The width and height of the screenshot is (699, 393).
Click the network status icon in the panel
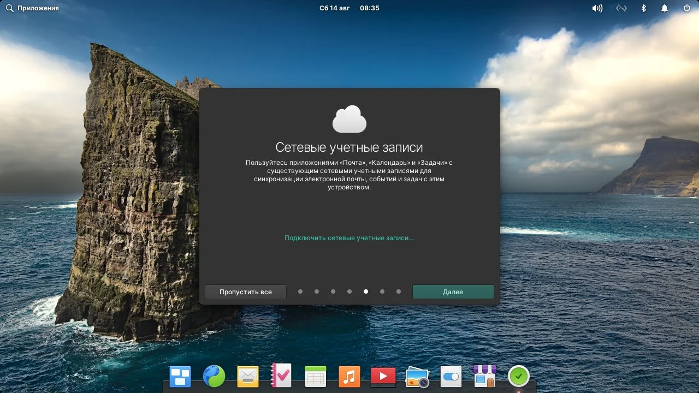(x=621, y=8)
